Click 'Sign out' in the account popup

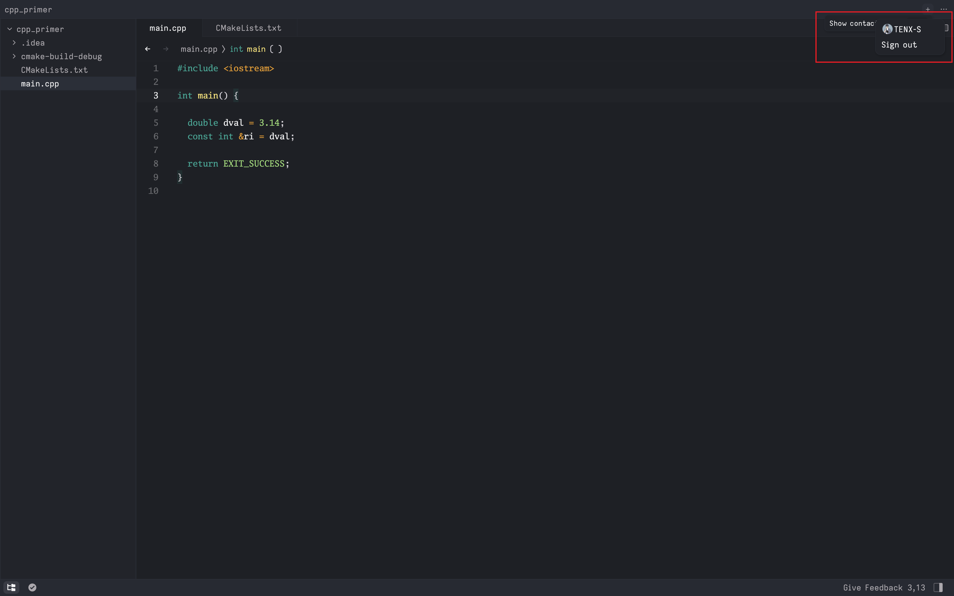(x=899, y=45)
